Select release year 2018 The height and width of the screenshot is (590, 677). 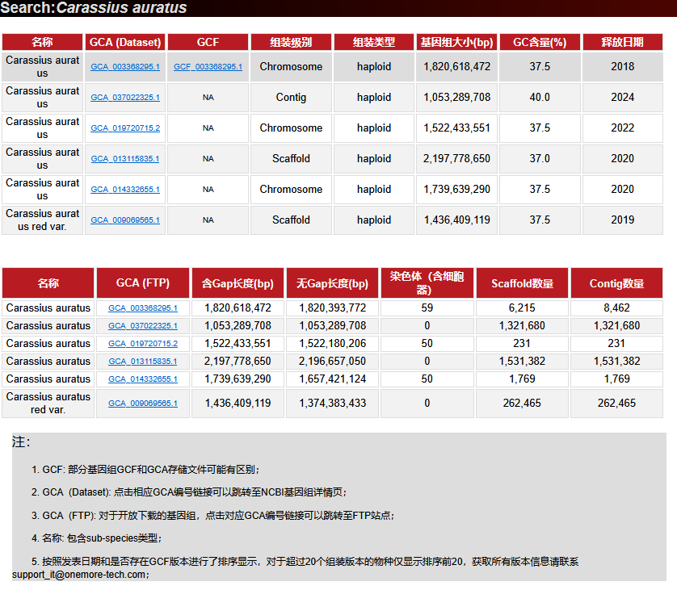(623, 67)
